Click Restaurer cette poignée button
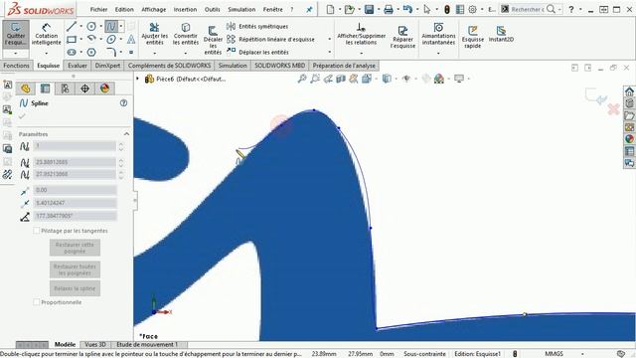The image size is (636, 358). (75, 248)
